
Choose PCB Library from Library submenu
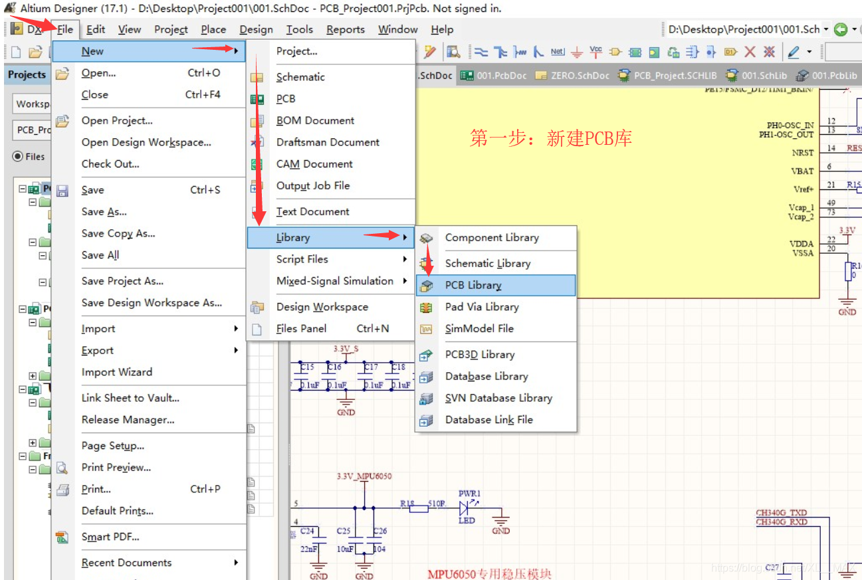[x=495, y=285]
